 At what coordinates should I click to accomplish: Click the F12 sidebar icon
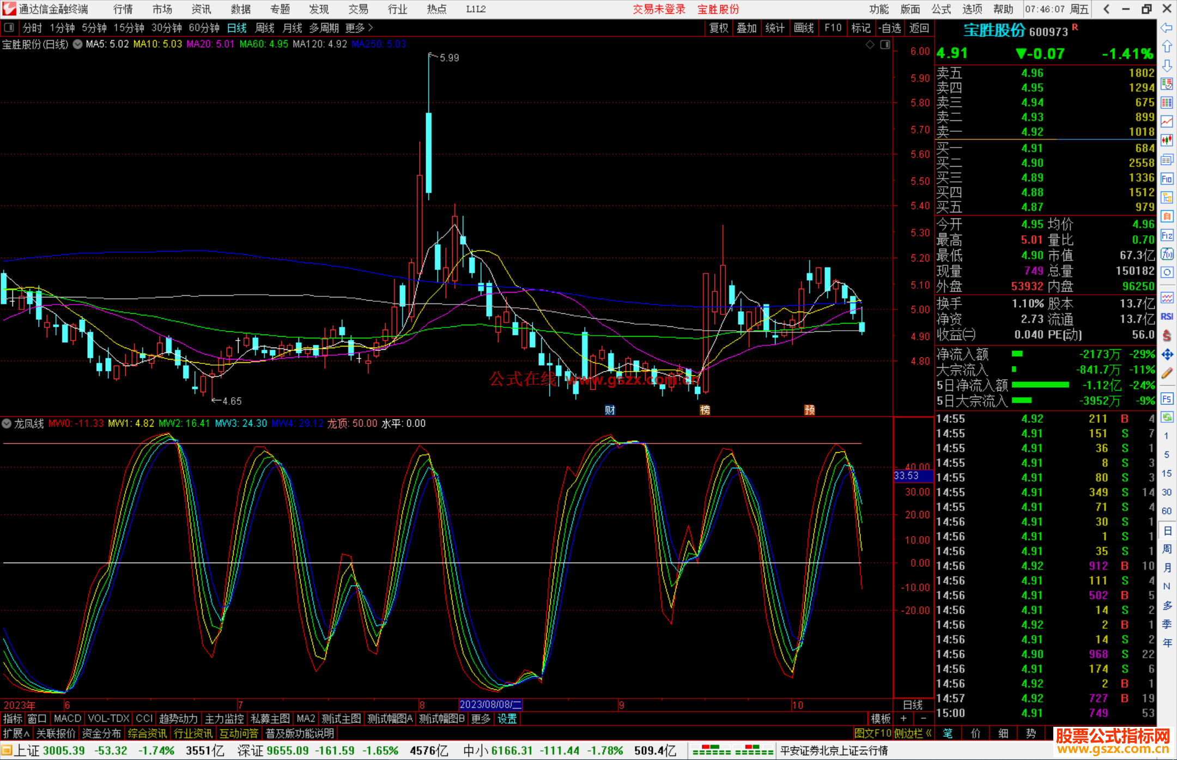[1167, 235]
